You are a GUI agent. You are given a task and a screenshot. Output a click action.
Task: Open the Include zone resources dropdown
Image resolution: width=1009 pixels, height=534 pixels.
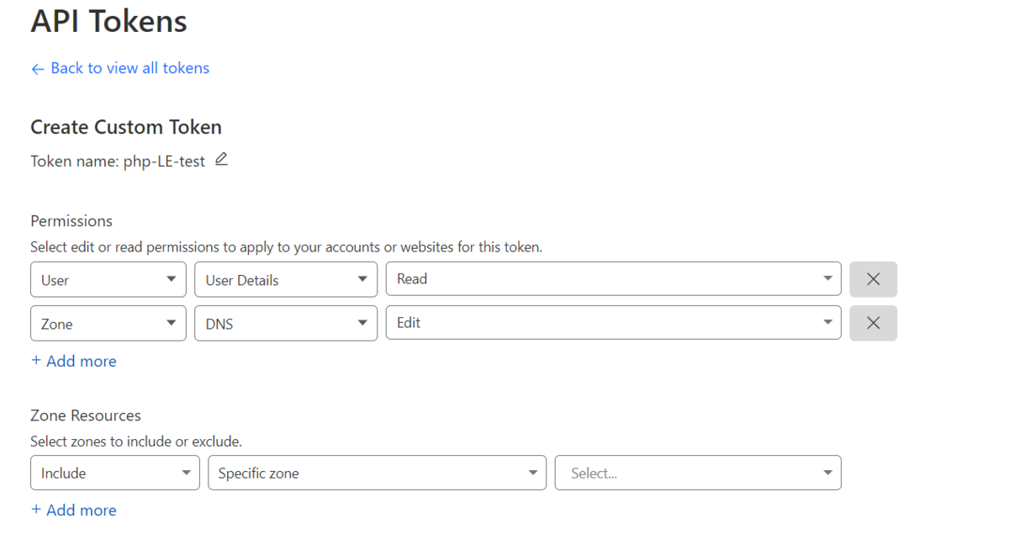[x=115, y=473]
